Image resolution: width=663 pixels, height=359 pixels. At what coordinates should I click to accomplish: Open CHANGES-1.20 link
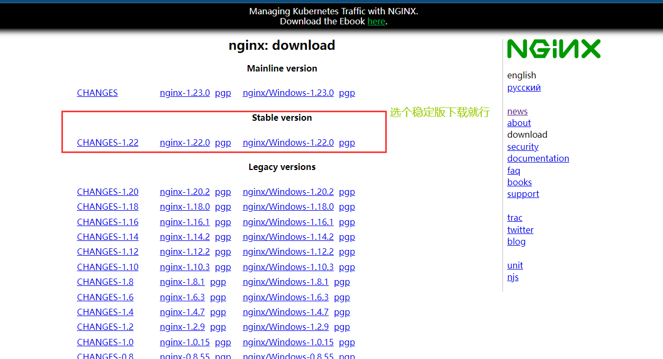pos(108,192)
